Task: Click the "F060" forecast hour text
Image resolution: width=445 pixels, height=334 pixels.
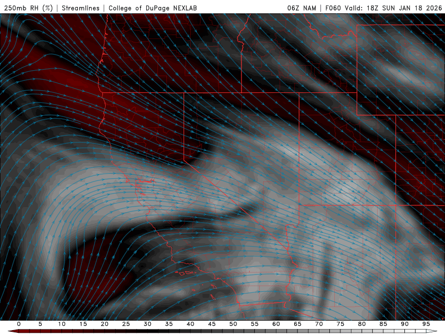Action: (x=333, y=8)
